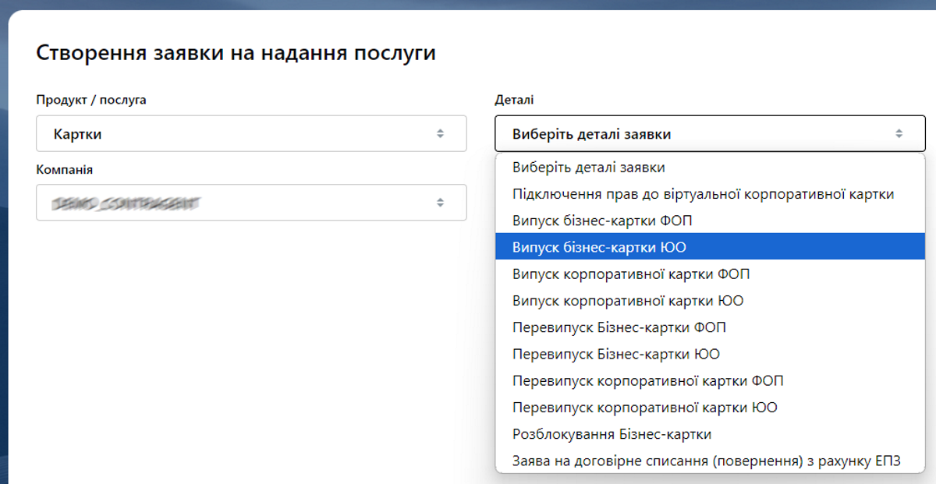Choose Заява на договірне списання з рахунку ЕПЗ
936x484 pixels.
pyautogui.click(x=710, y=461)
